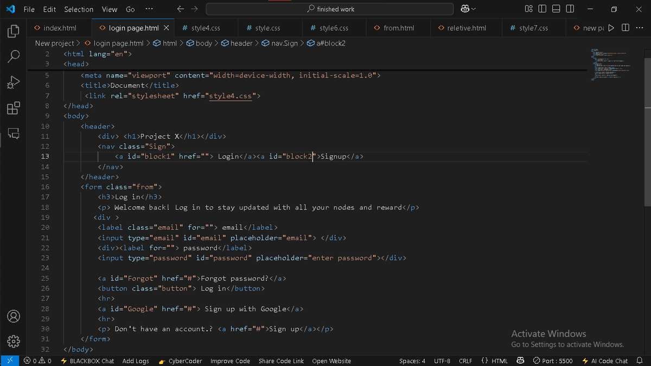651x366 pixels.
Task: Go forward with the right arrow
Action: click(195, 9)
